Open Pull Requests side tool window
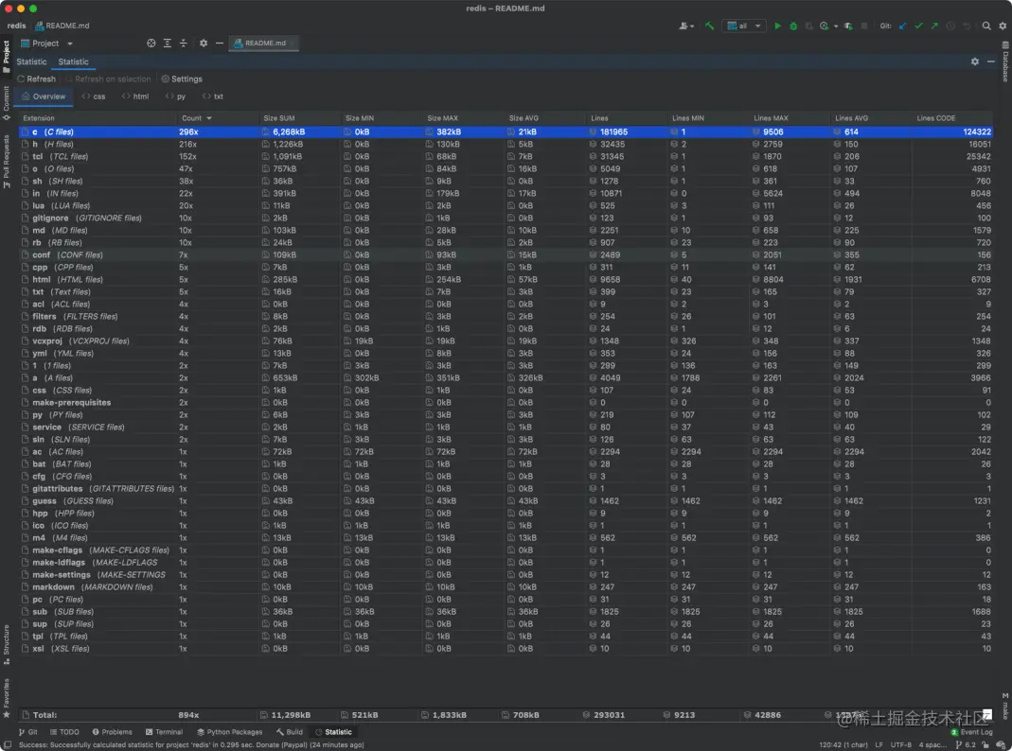Viewport: 1012px width, 751px height. point(7,161)
